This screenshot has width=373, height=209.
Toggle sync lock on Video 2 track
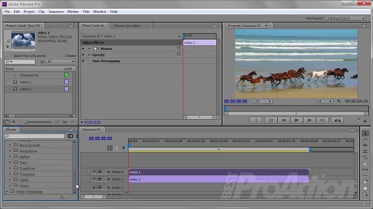click(100, 172)
